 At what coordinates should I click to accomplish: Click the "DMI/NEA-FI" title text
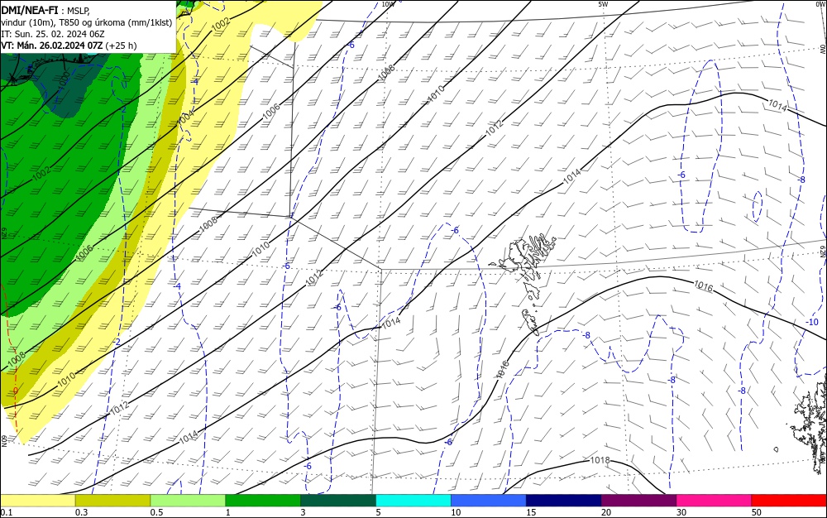coord(30,9)
